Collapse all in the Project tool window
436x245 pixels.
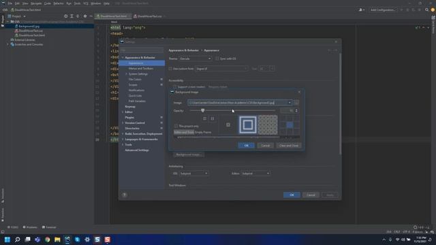(x=78, y=16)
